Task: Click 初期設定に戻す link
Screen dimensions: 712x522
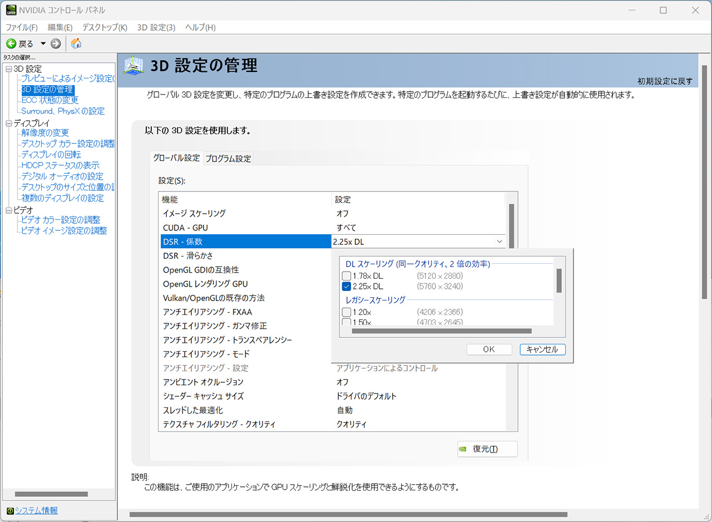Action: point(665,81)
